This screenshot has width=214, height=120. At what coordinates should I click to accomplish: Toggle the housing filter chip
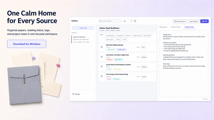tap(128, 36)
